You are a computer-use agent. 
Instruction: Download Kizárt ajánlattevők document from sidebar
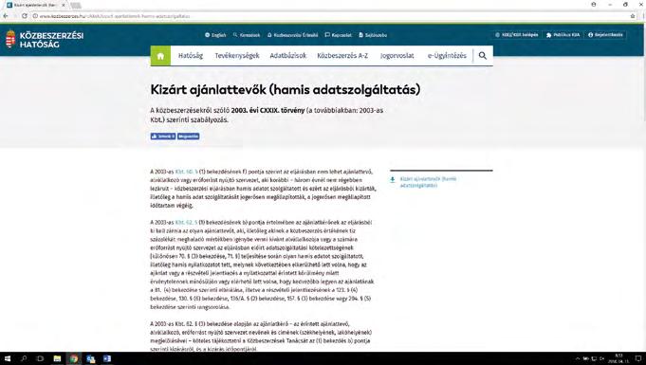point(428,182)
